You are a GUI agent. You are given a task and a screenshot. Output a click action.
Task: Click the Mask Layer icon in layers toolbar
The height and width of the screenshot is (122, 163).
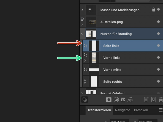point(109,100)
